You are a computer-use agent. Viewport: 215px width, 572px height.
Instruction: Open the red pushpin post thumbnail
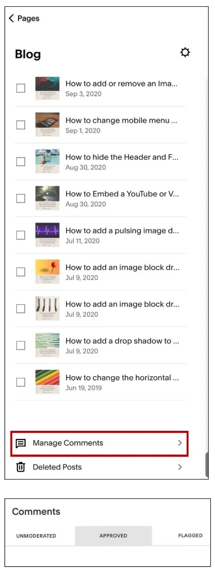(x=47, y=272)
